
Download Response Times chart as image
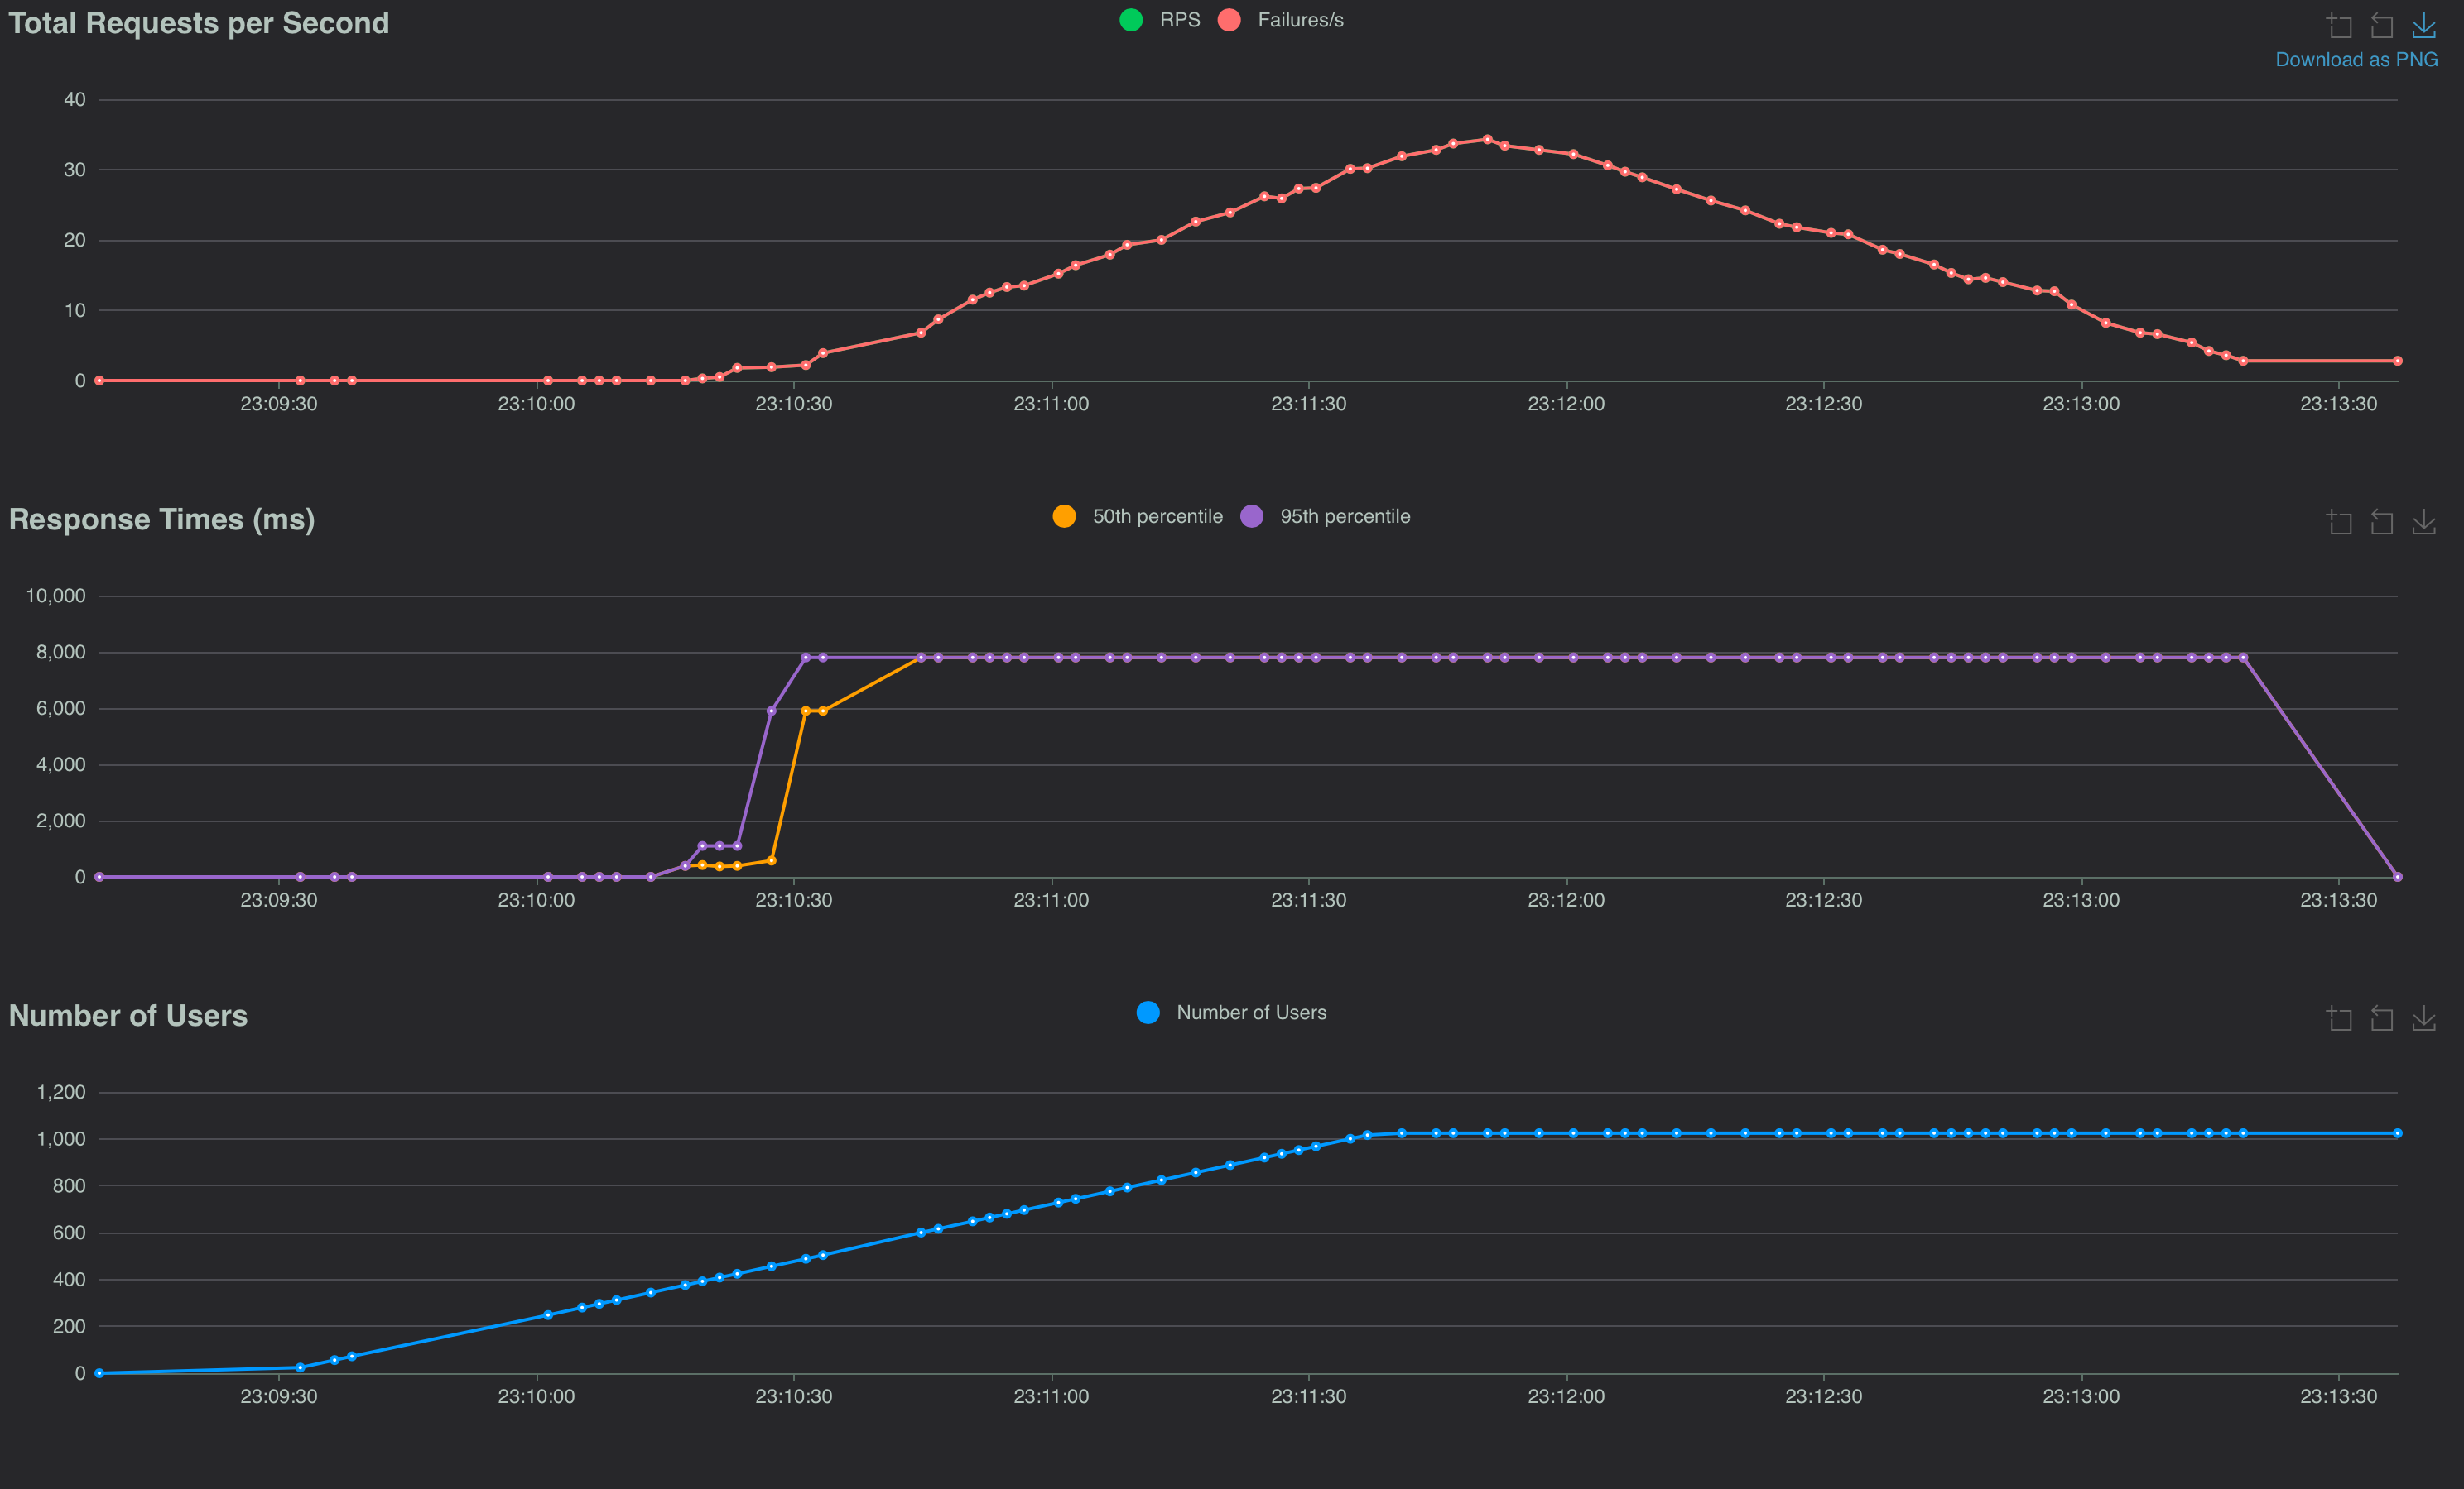point(2423,522)
